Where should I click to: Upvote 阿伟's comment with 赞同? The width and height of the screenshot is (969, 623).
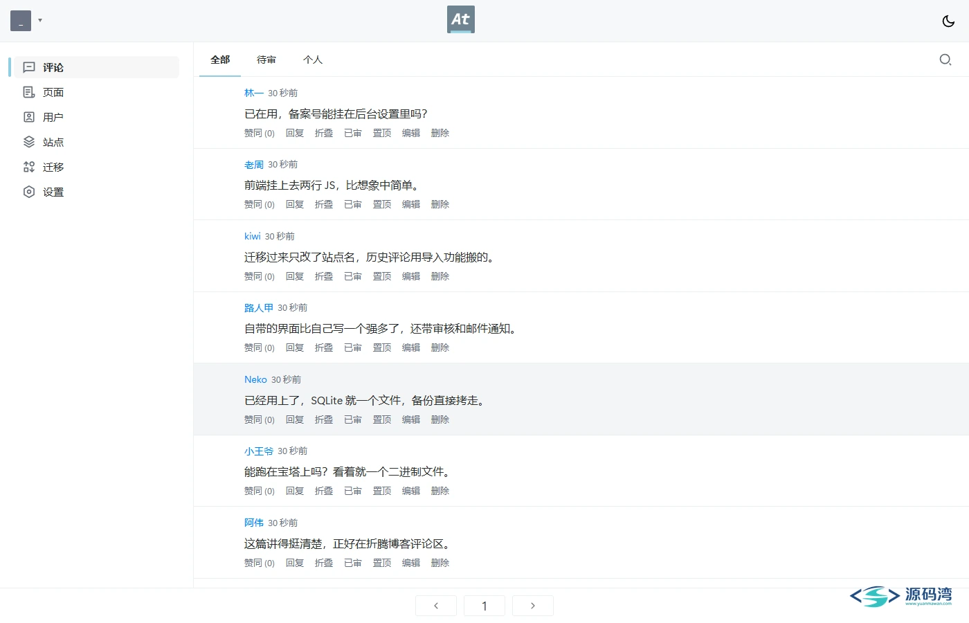(260, 563)
